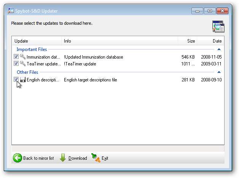This screenshot has height=178, width=239.
Task: Go back to mirror list
Action: pos(33,158)
